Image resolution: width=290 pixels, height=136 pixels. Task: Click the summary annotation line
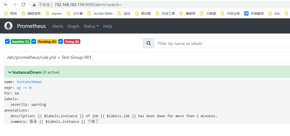pos(55,122)
